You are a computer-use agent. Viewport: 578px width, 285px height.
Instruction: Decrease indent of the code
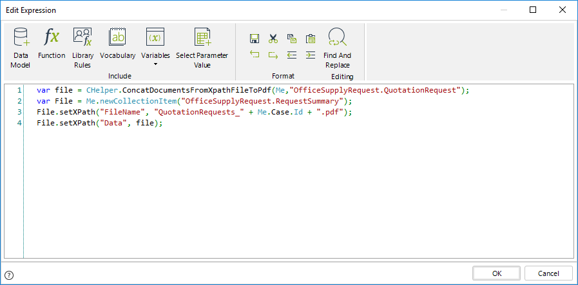click(x=292, y=55)
